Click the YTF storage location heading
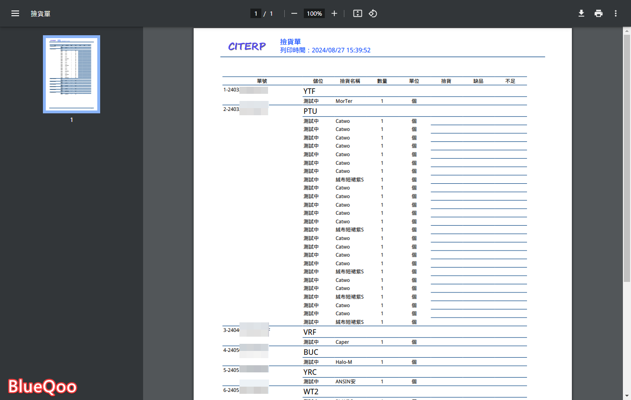Viewport: 631px width, 400px height. pos(309,91)
